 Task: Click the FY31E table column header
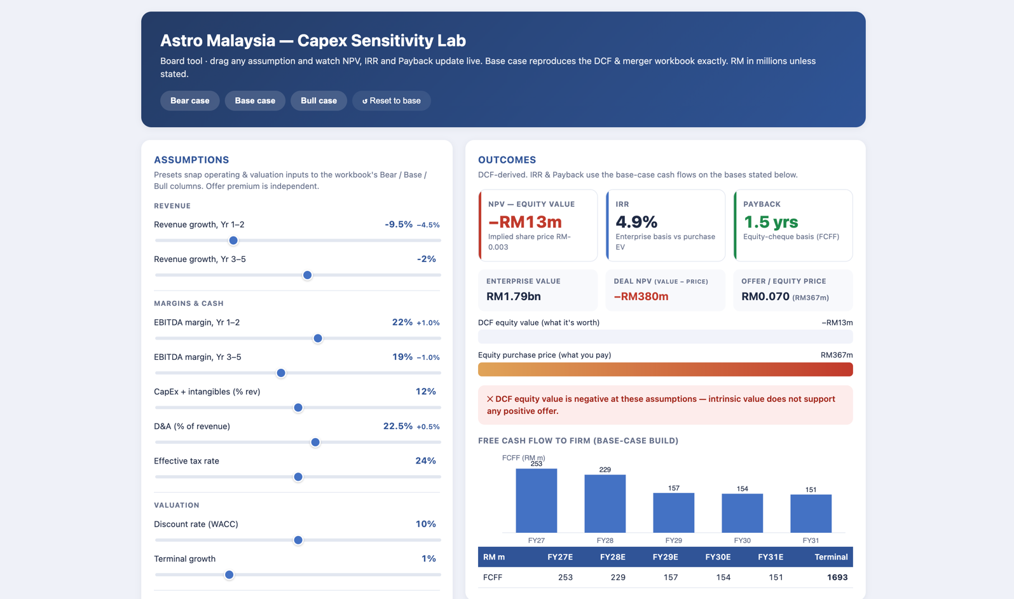(x=771, y=557)
